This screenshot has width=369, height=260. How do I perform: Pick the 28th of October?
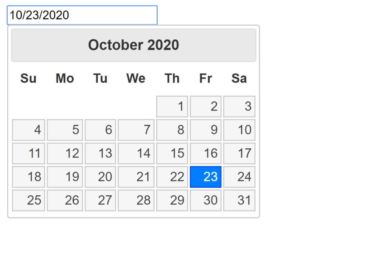coord(136,200)
